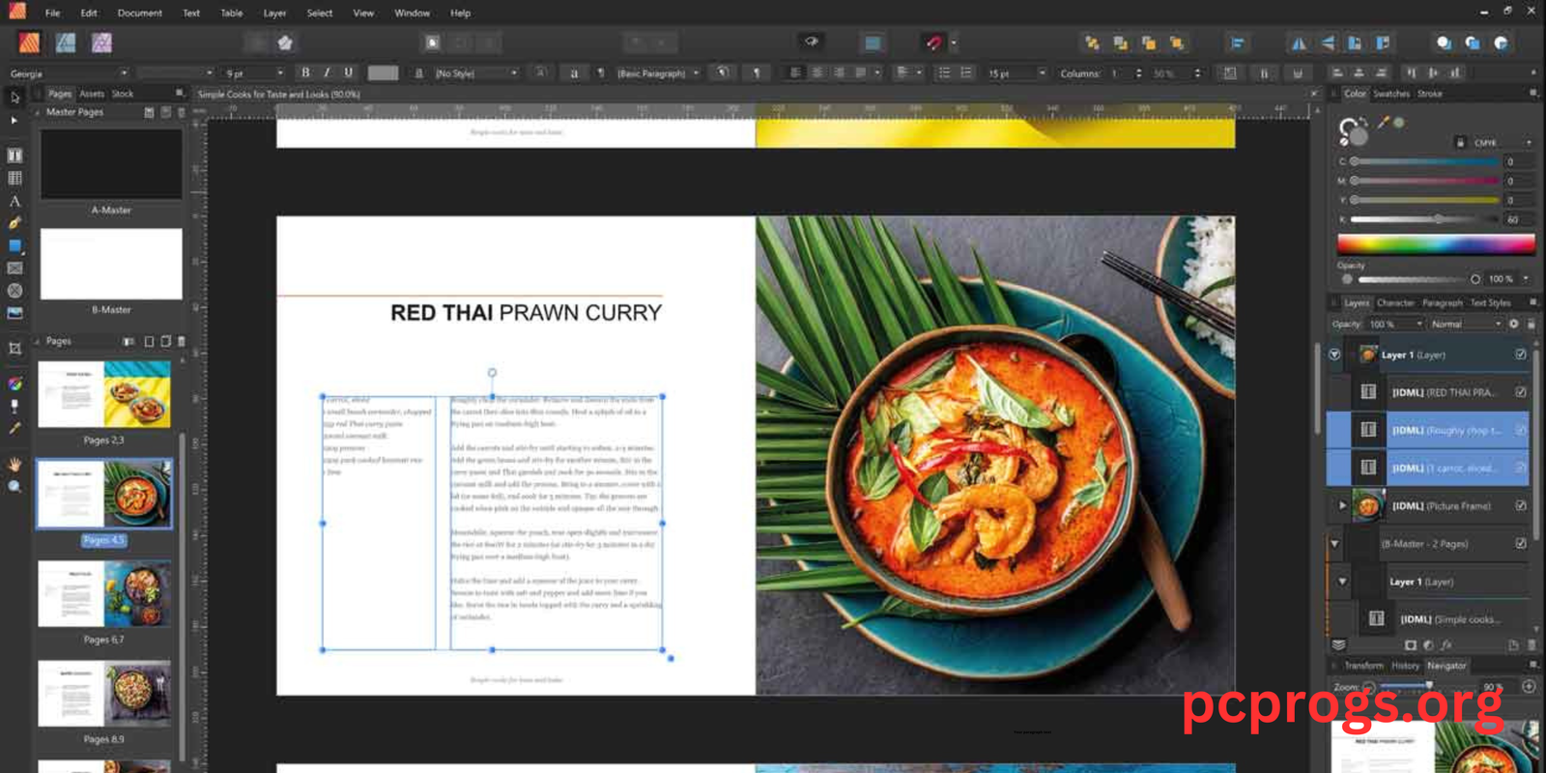
Task: Apply Italic formatting
Action: pyautogui.click(x=327, y=72)
